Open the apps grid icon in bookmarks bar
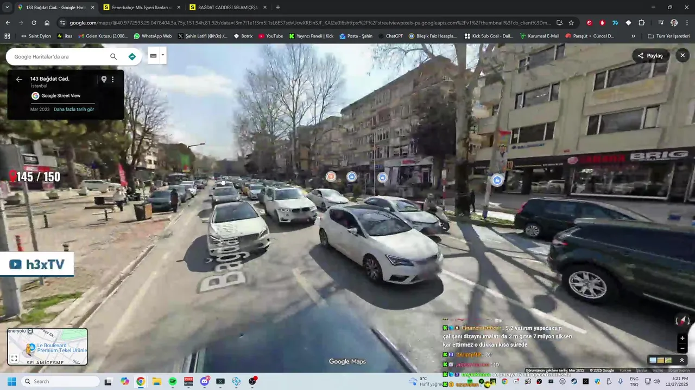The image size is (695, 390). 7,36
